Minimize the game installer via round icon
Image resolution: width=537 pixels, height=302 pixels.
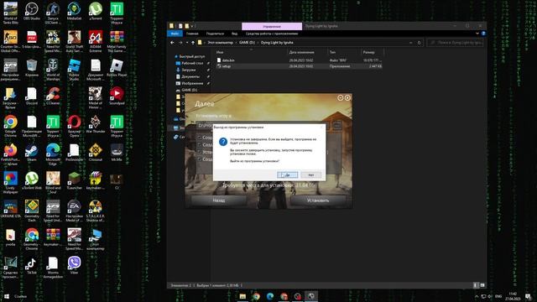coord(340,98)
